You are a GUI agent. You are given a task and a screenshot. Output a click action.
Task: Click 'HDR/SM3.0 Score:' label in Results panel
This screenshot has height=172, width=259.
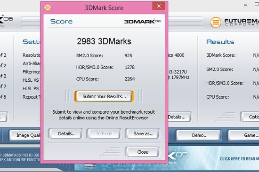225,83
